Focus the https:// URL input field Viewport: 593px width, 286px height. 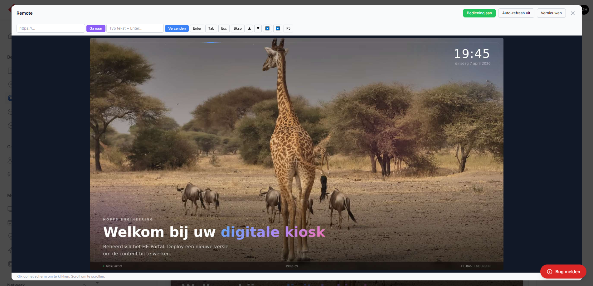(51, 28)
